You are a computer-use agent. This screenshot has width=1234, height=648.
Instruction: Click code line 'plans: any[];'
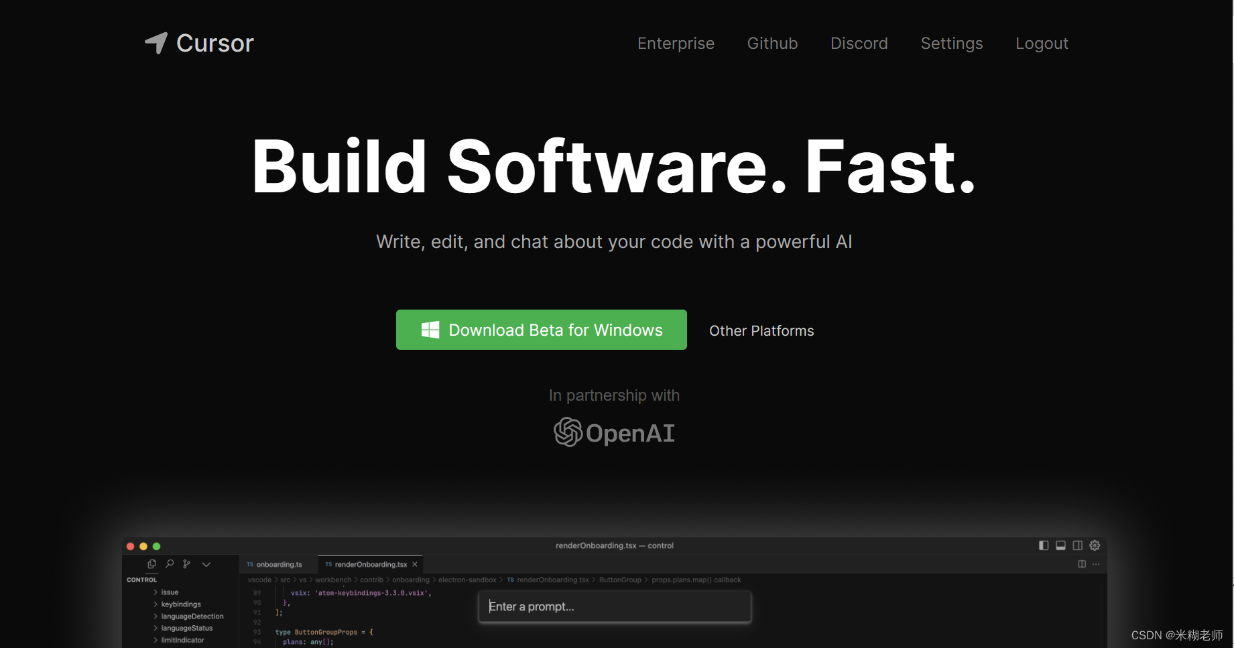coord(308,642)
